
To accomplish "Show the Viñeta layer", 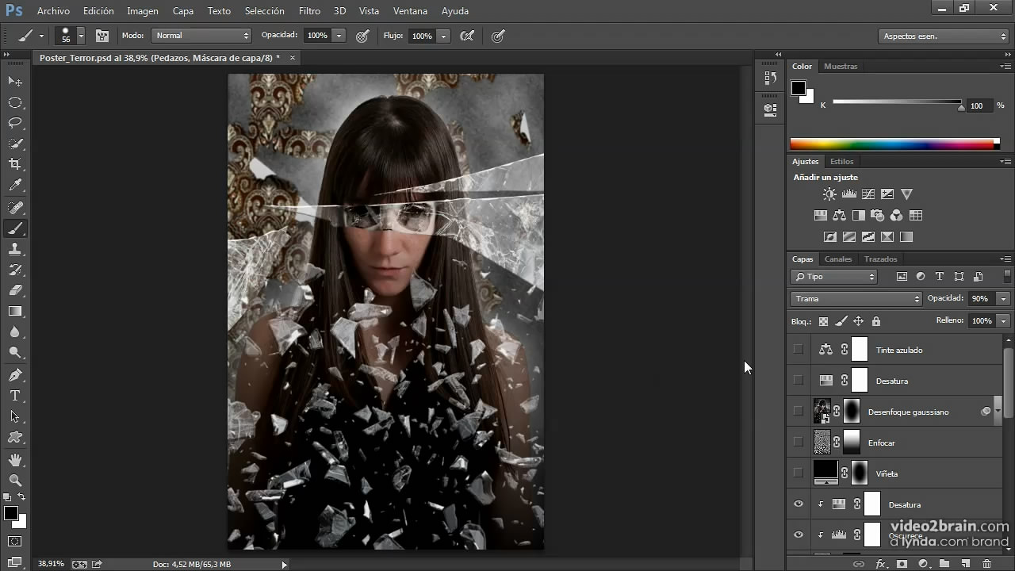I will pos(799,473).
